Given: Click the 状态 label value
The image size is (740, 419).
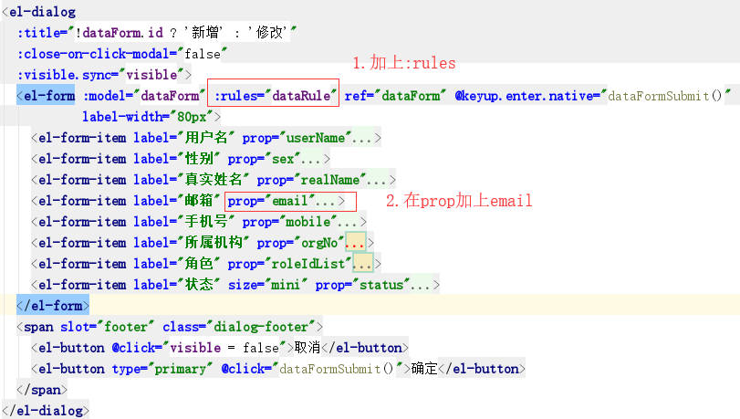Looking at the screenshot, I should coord(199,285).
